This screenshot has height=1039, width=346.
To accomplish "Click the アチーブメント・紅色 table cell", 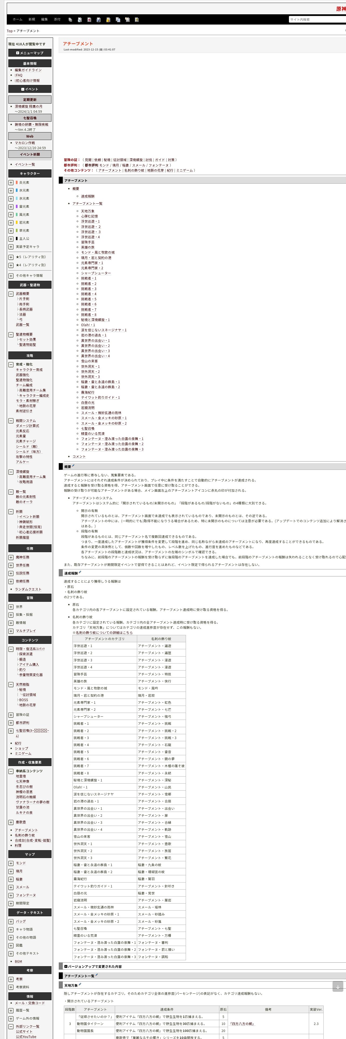I will pyautogui.click(x=161, y=703).
